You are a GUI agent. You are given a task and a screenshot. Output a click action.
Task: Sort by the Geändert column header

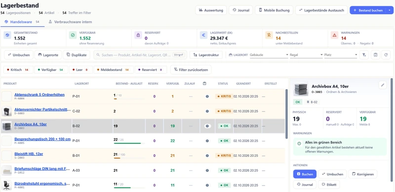pos(243,83)
